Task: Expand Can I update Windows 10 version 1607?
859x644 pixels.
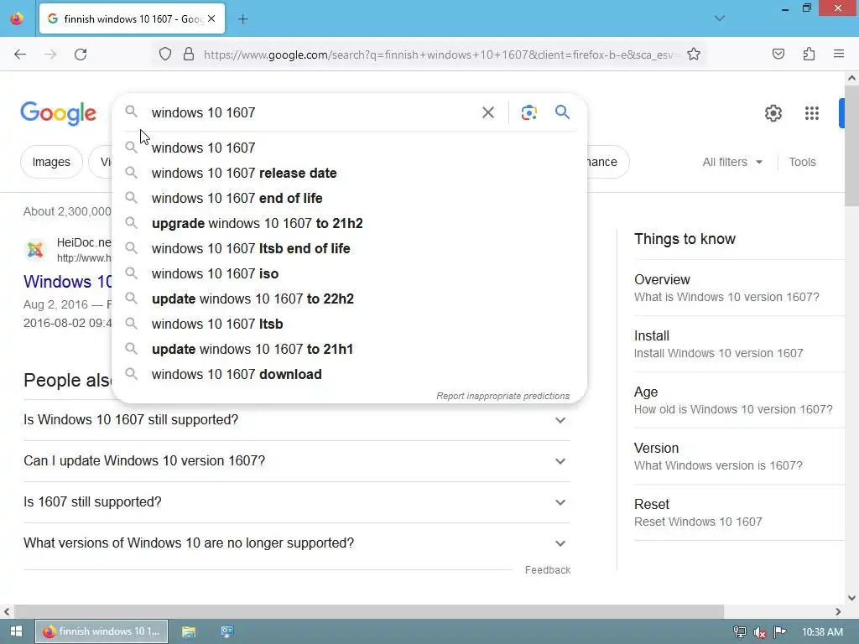Action: pyautogui.click(x=297, y=461)
